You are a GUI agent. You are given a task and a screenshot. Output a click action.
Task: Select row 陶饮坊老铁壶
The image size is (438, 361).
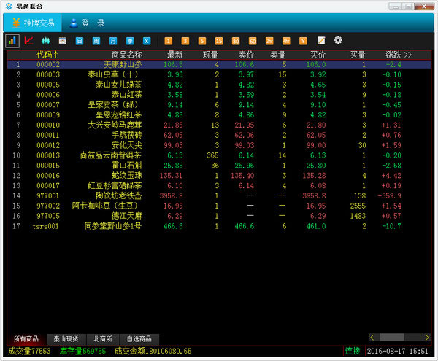click(x=219, y=195)
